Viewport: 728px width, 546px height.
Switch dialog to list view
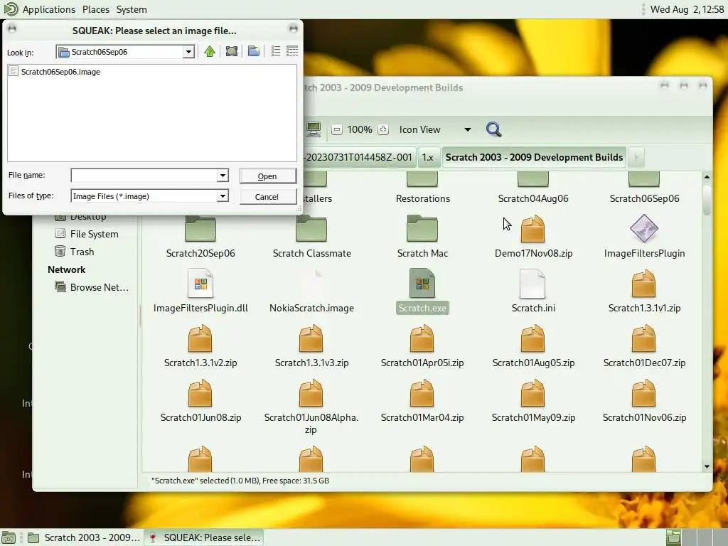(x=276, y=51)
